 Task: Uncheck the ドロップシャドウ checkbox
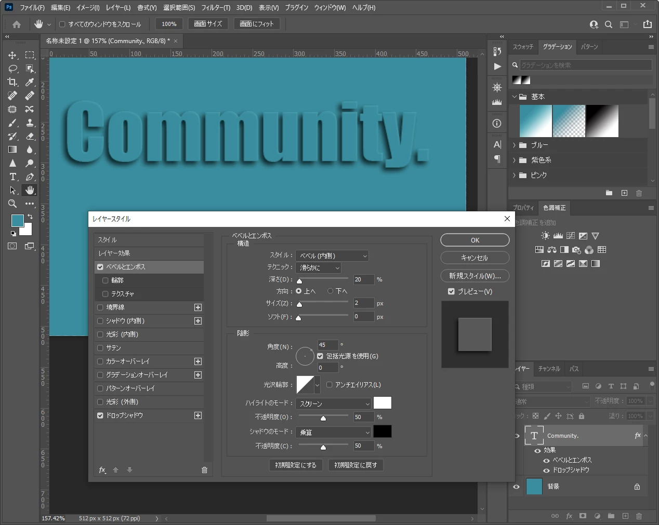[100, 415]
